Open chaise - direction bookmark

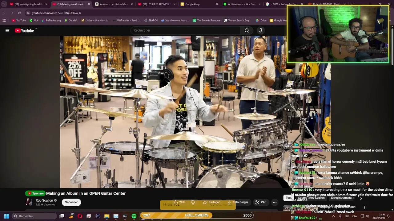pyautogui.click(x=95, y=21)
